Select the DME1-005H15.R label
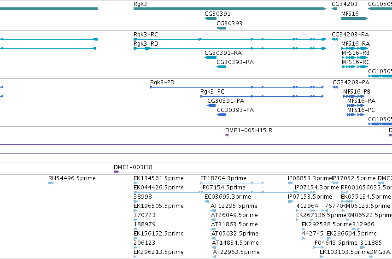 pos(249,130)
